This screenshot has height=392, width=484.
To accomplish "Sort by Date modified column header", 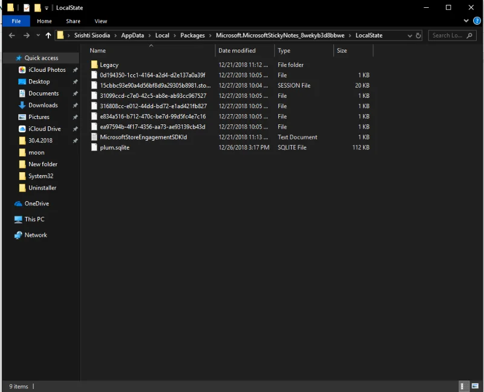I will pyautogui.click(x=237, y=51).
